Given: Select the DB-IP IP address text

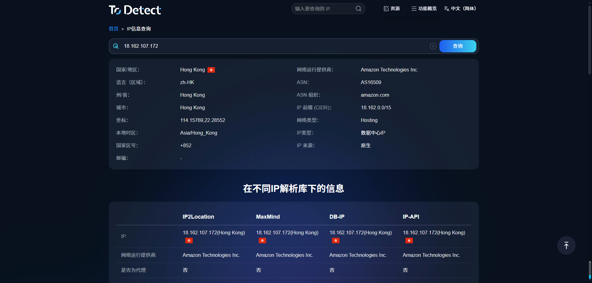Looking at the screenshot, I should (x=360, y=232).
